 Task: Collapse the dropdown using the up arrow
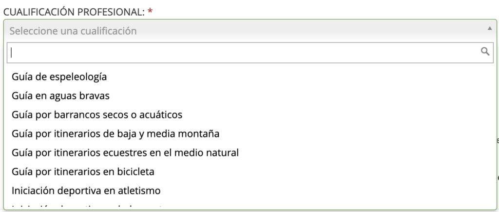coord(490,29)
